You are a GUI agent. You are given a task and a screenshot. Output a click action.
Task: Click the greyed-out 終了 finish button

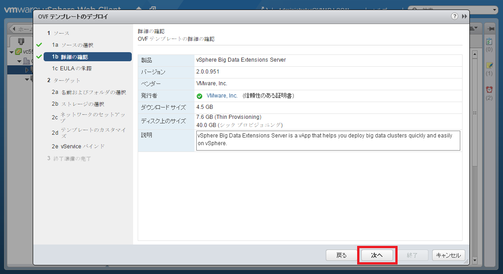click(412, 255)
